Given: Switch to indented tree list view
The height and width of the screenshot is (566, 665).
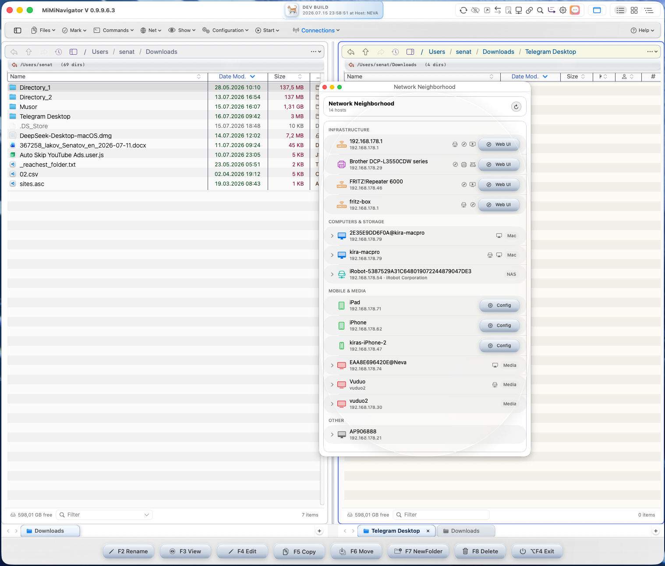Looking at the screenshot, I should [649, 10].
